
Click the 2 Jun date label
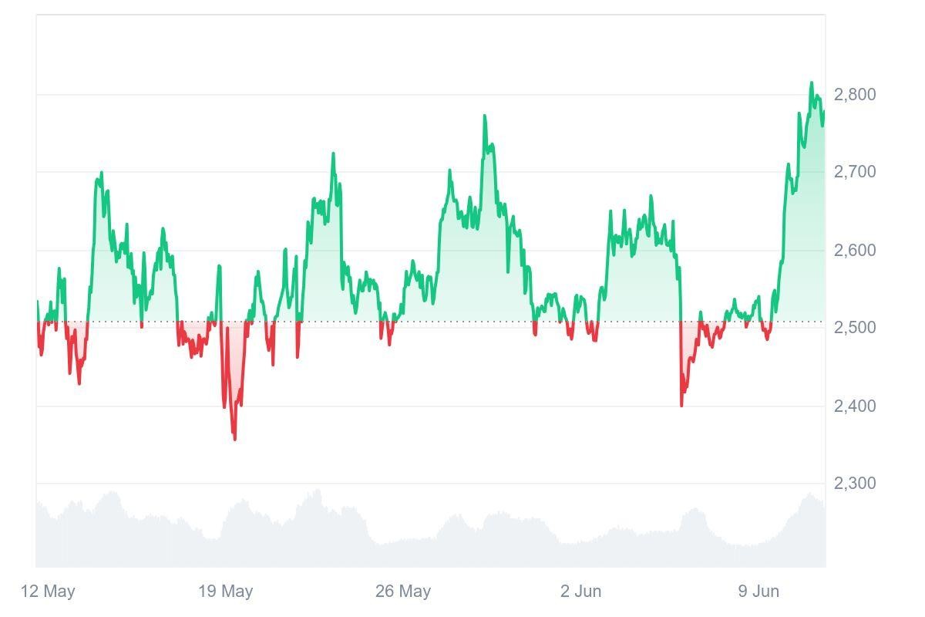pos(580,592)
